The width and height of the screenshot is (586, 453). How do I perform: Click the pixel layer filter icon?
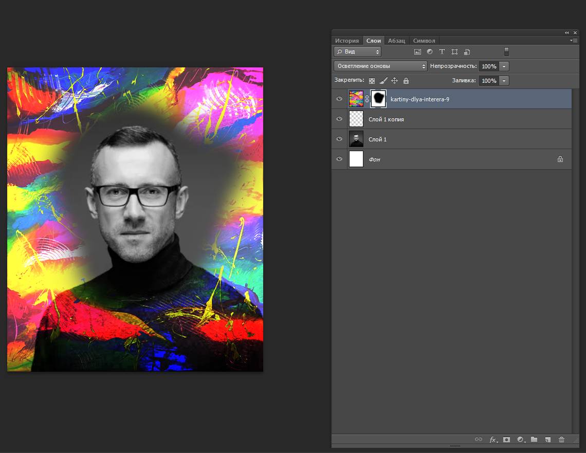417,52
